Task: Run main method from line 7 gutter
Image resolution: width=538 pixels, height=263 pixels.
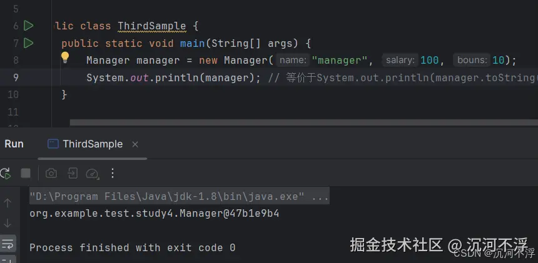Action: click(x=29, y=43)
